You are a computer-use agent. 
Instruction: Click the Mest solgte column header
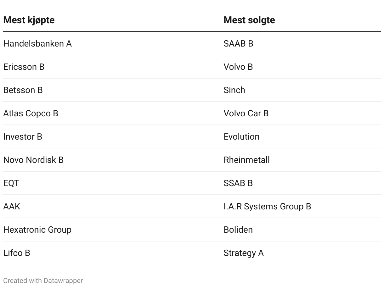click(249, 20)
